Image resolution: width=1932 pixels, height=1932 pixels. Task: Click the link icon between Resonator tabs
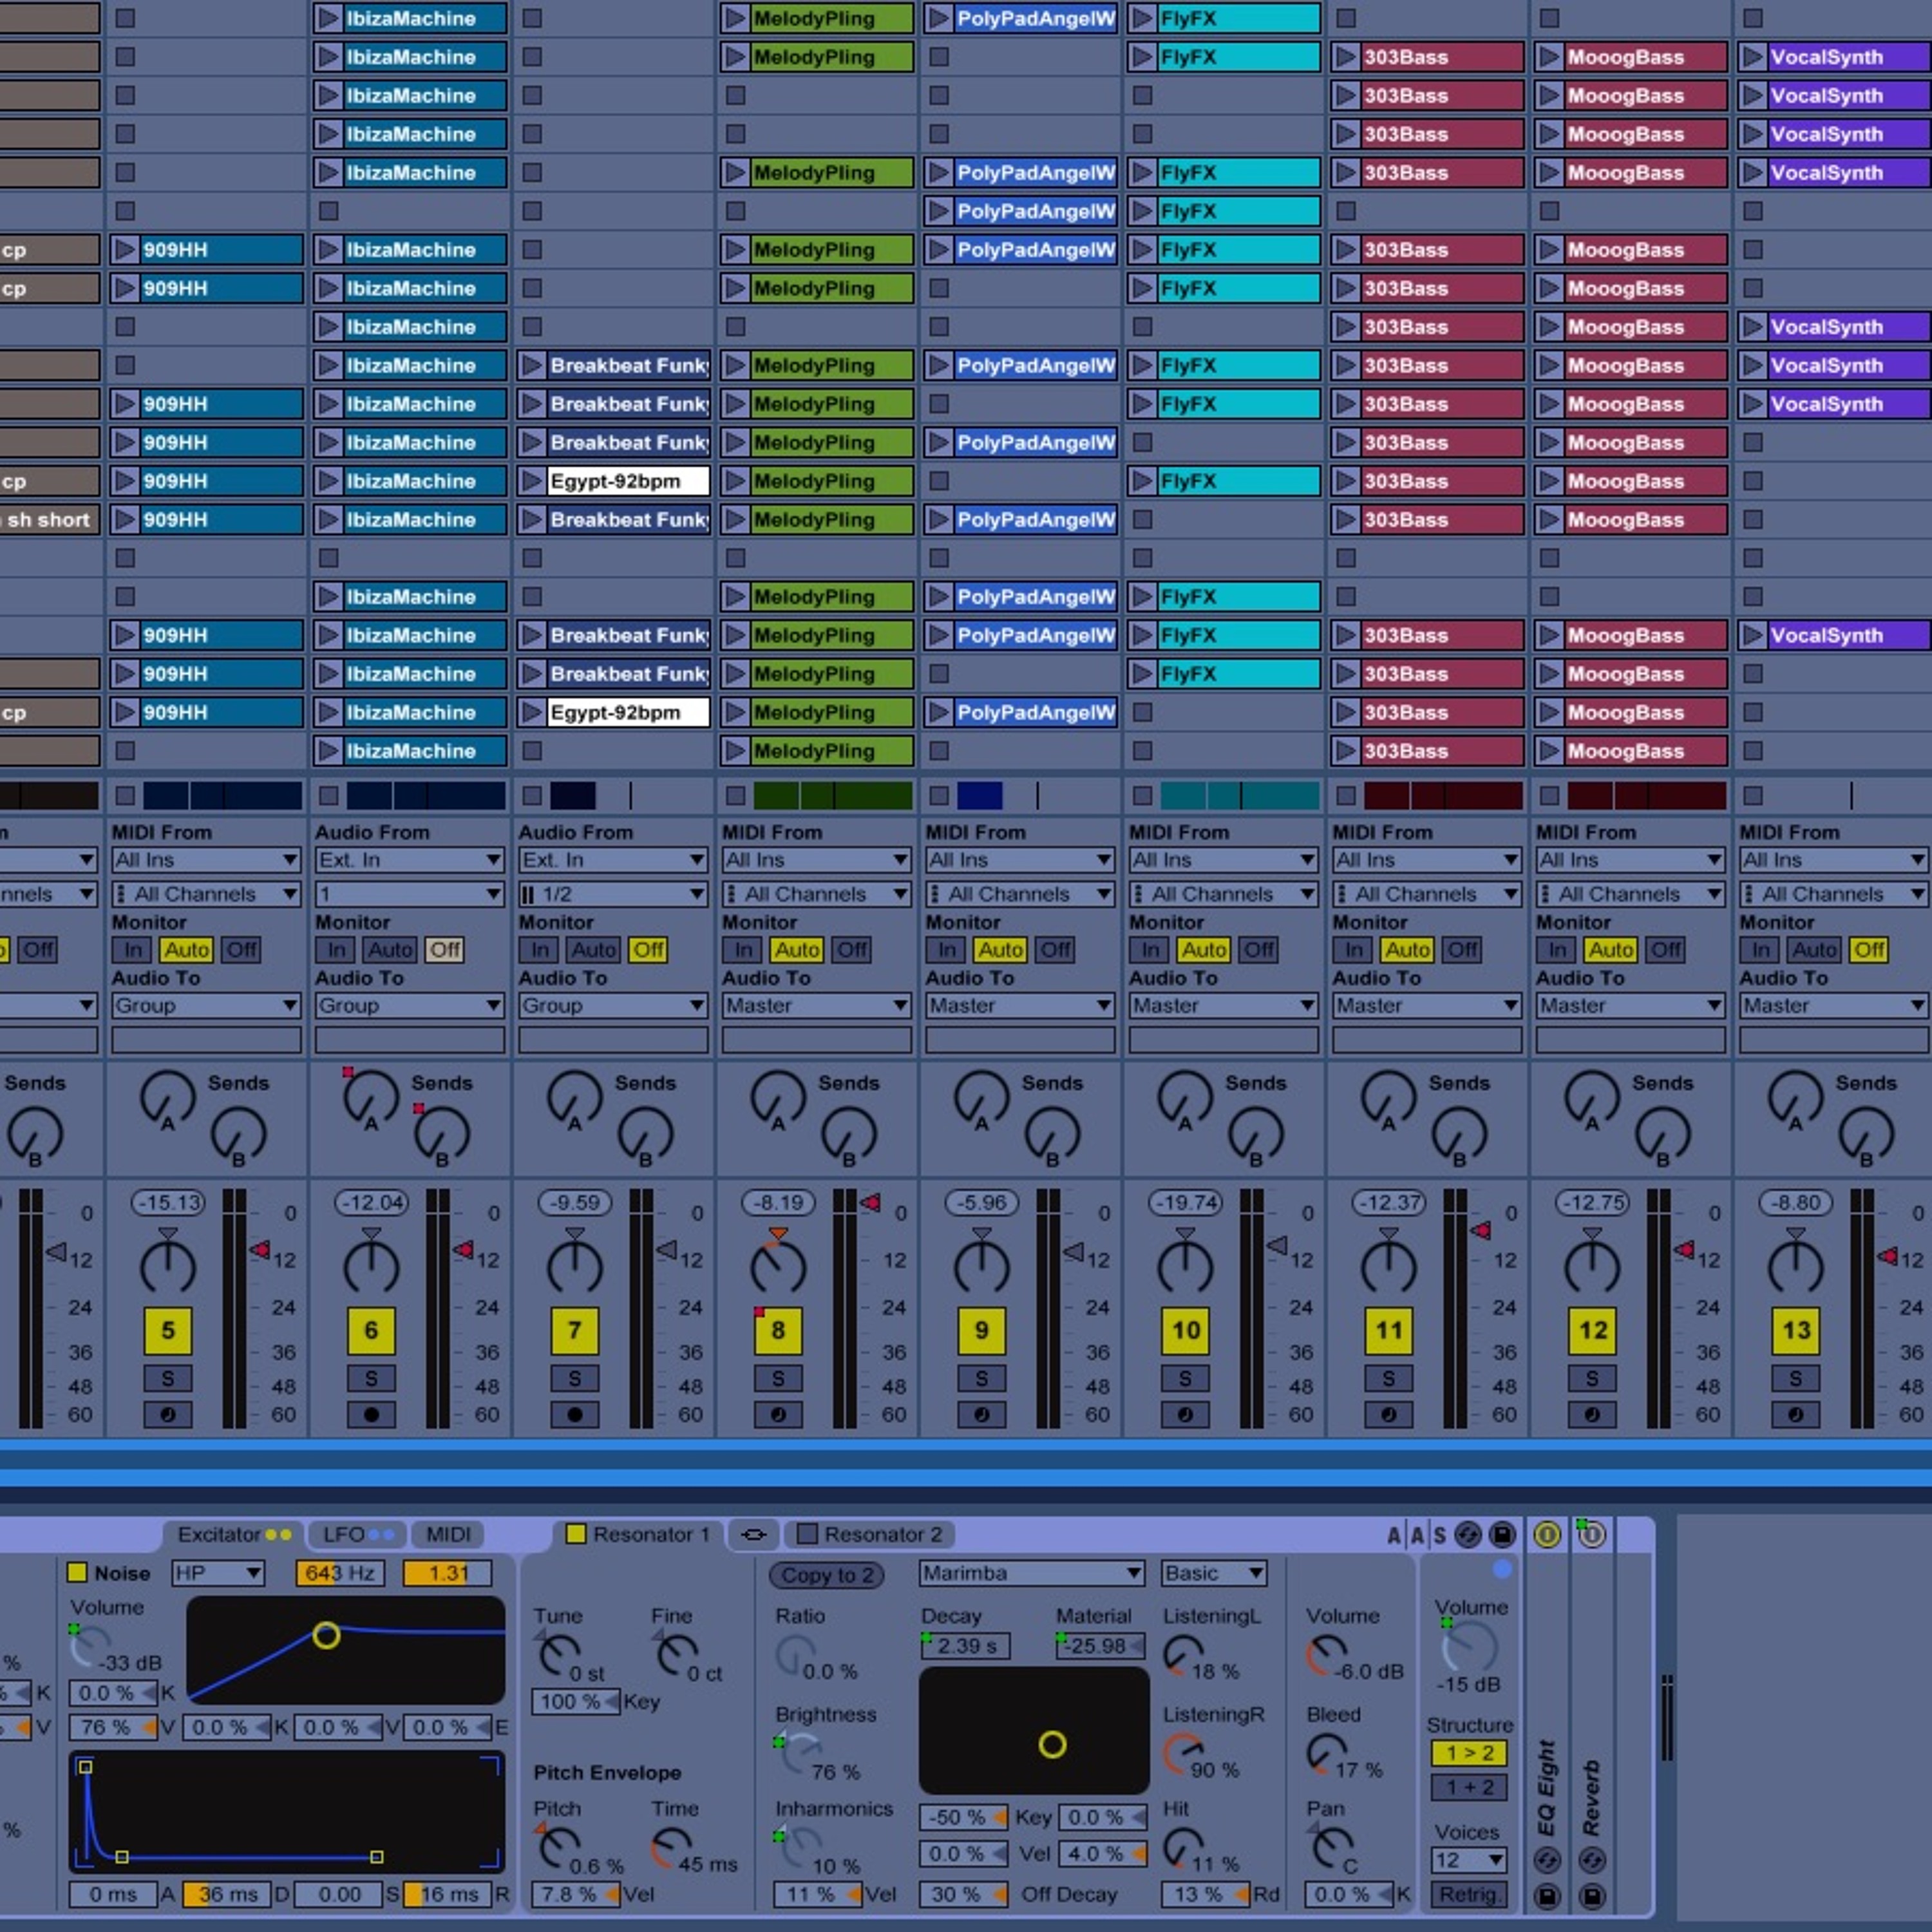pos(754,1534)
